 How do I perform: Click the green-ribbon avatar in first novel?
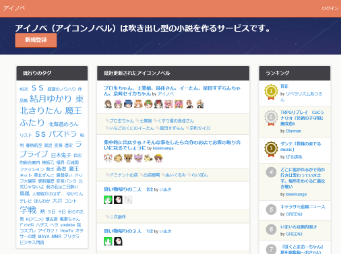148,104
